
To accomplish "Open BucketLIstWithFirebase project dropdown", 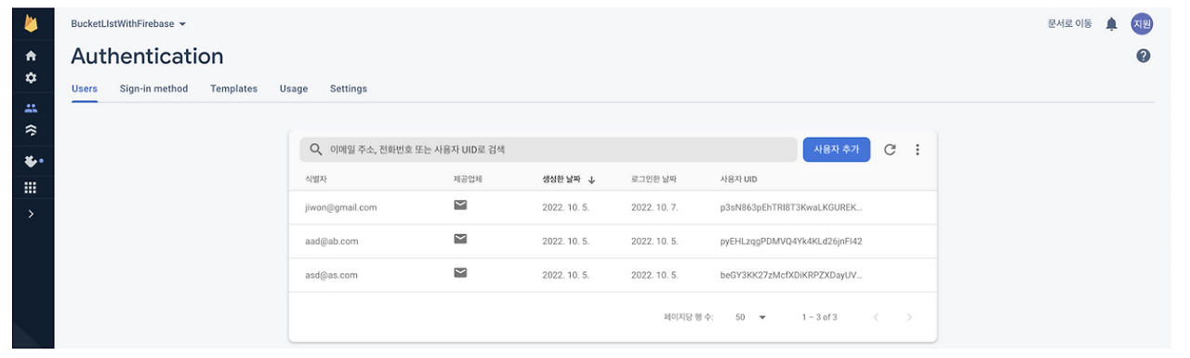I will click(x=128, y=23).
